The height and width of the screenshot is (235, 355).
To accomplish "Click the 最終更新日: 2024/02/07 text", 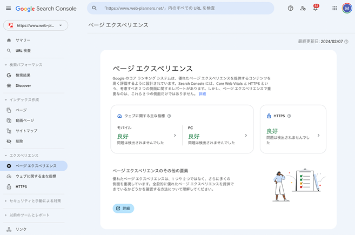I will 320,42.
